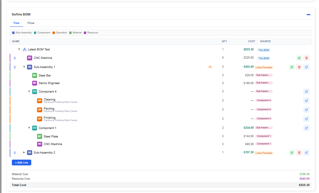Click the Add Line button
Viewport: 319px width, 193px height.
pos(22,162)
